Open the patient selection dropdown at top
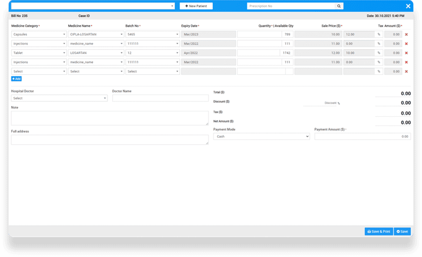 [93, 6]
